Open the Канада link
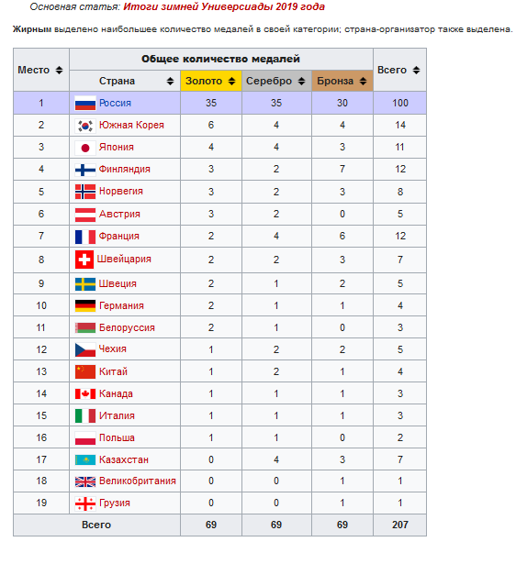Screen dimensions: 516x564 [116, 393]
